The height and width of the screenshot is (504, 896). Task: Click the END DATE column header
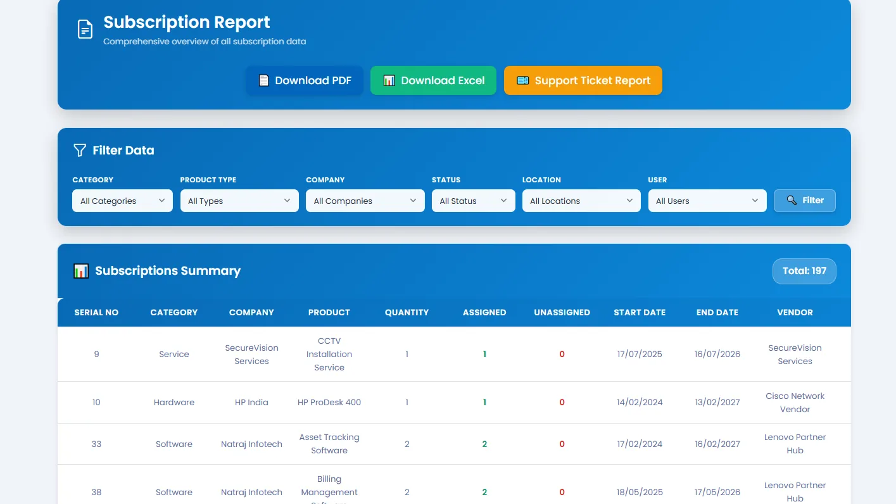point(717,312)
